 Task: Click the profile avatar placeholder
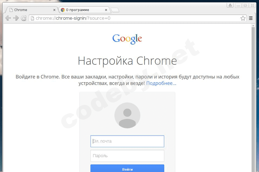127,115
